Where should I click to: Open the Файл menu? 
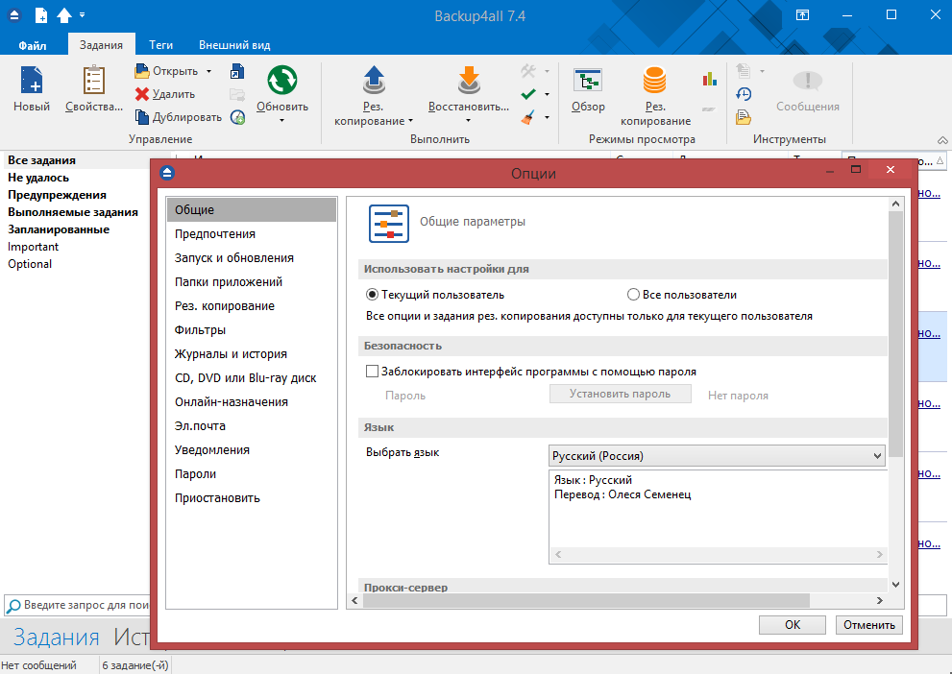32,45
